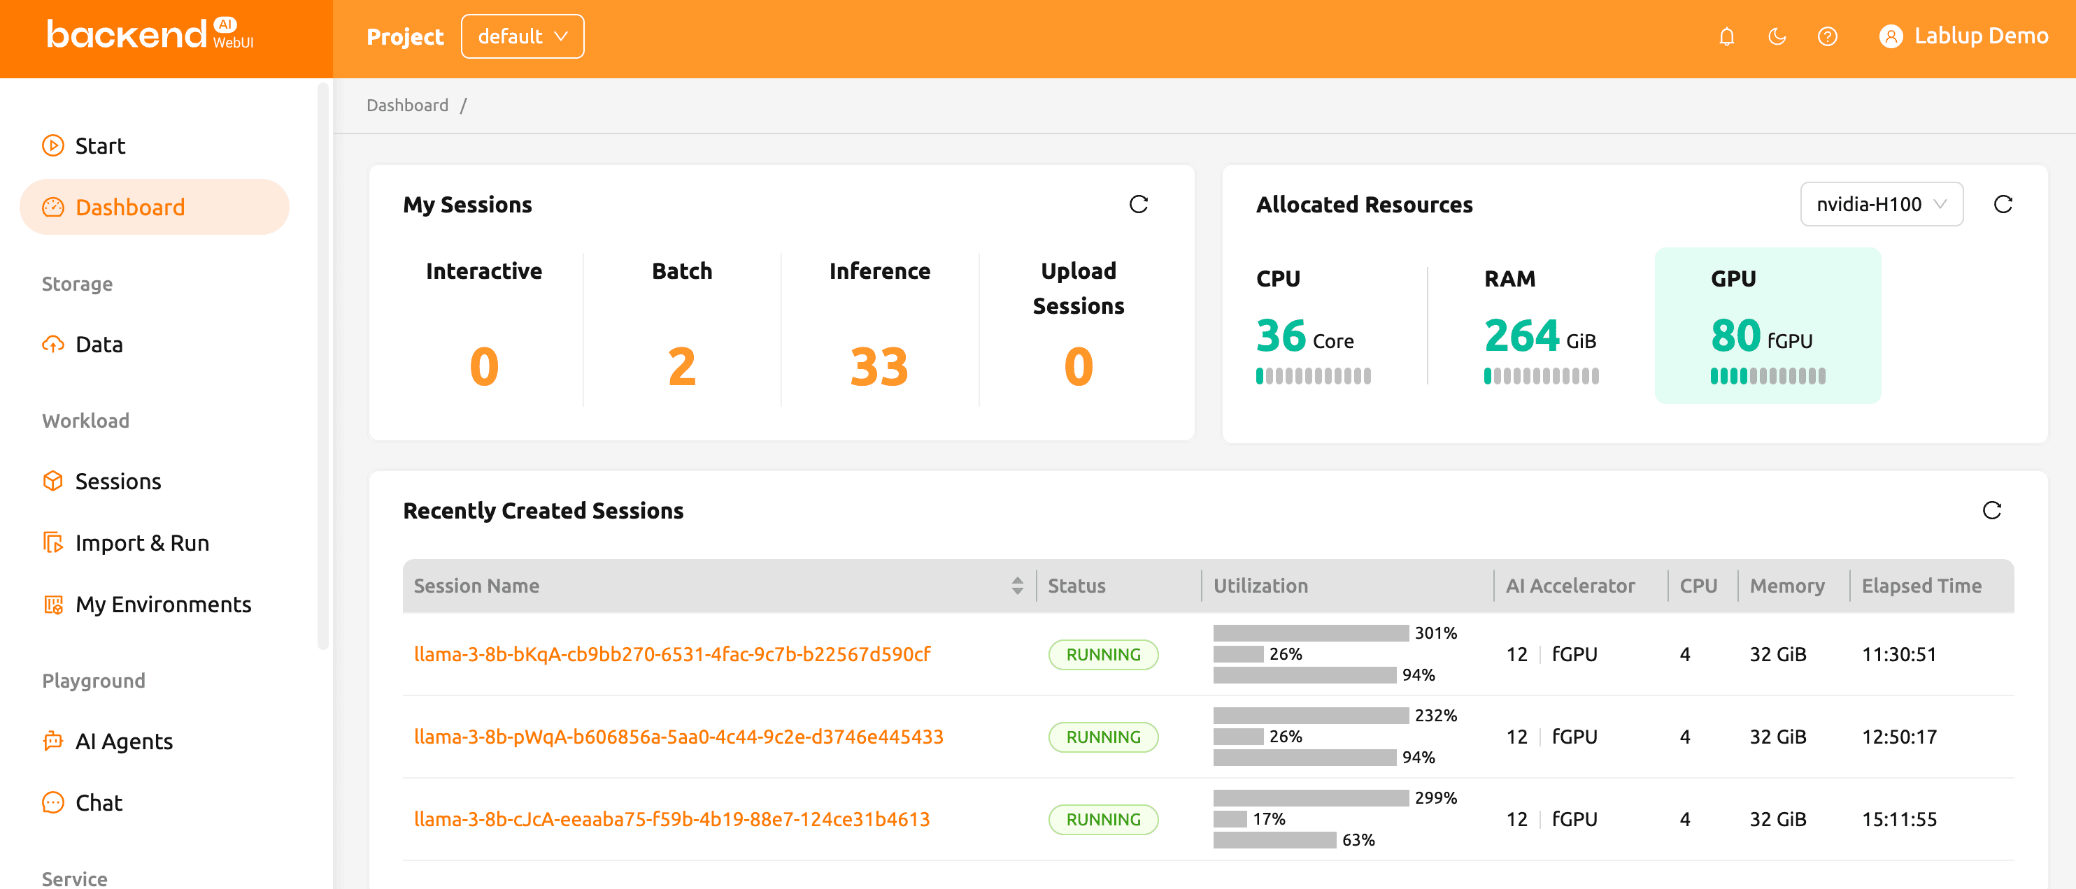Screen dimensions: 2076x889
Task: Click the Chat bubble icon in sidebar
Action: pyautogui.click(x=52, y=802)
